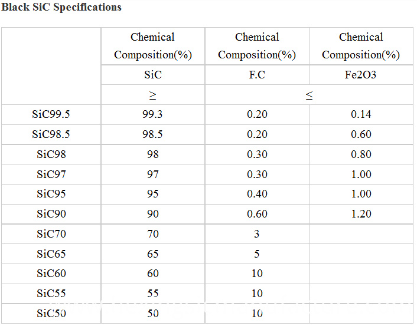Select the SiC98.5 grade cell

pos(51,134)
